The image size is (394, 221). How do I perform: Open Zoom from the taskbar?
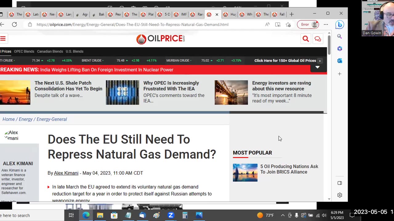click(171, 215)
